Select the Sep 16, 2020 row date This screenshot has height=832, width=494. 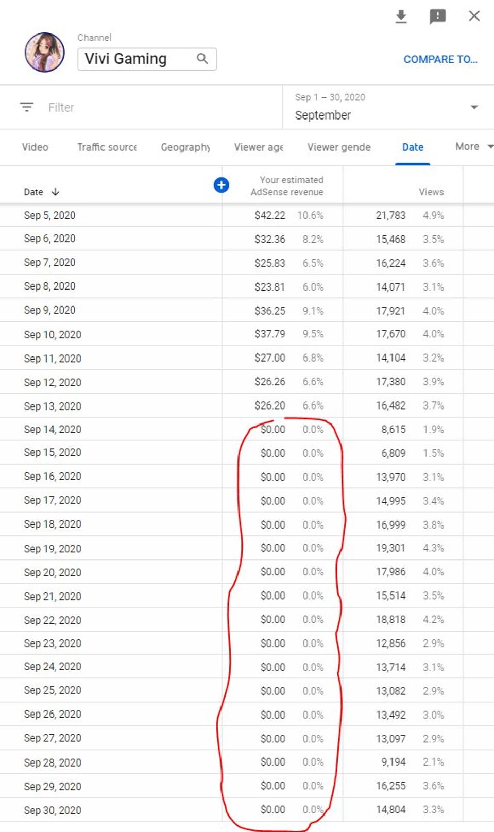(x=53, y=476)
